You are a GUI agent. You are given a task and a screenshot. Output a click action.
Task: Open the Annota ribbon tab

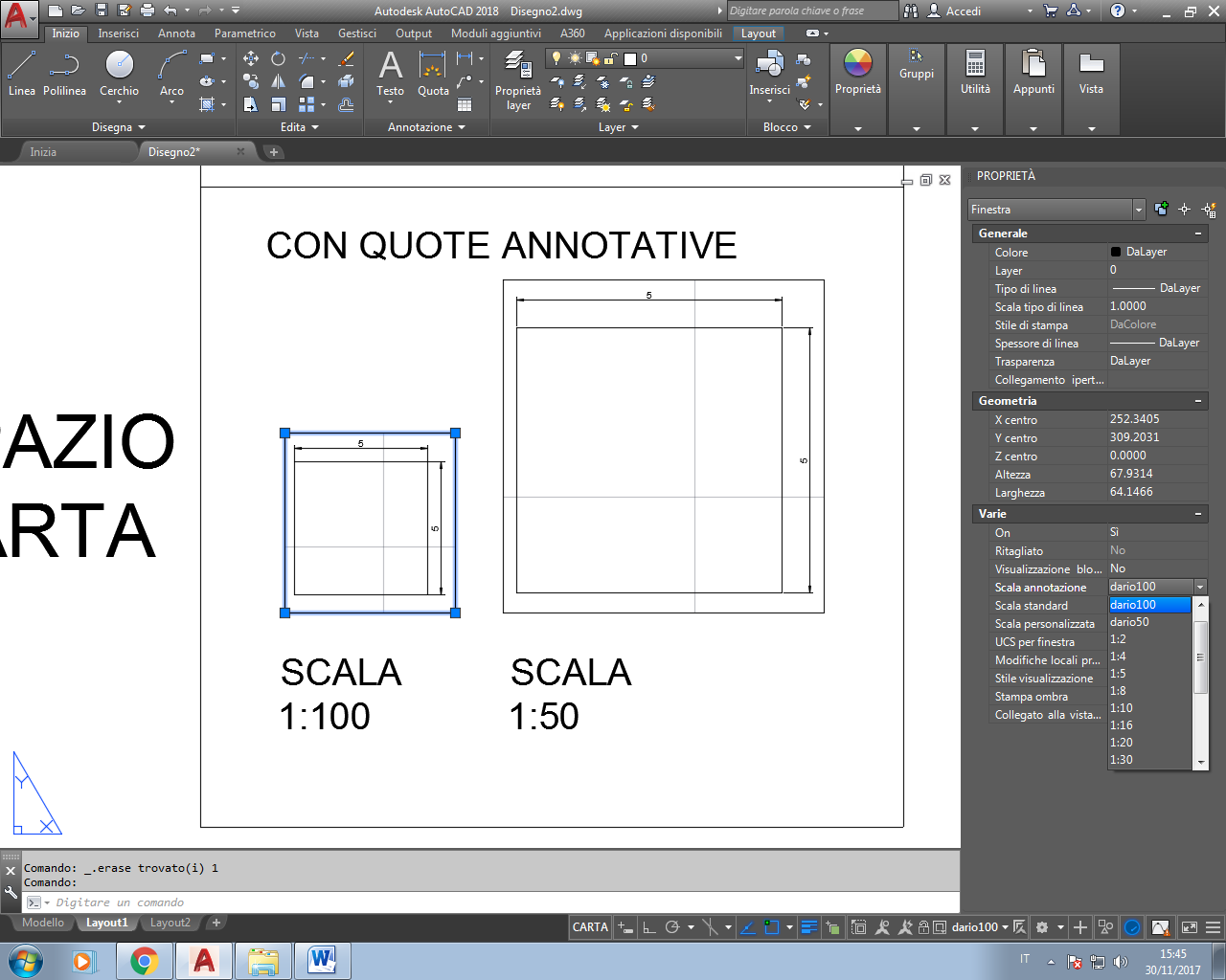click(176, 33)
